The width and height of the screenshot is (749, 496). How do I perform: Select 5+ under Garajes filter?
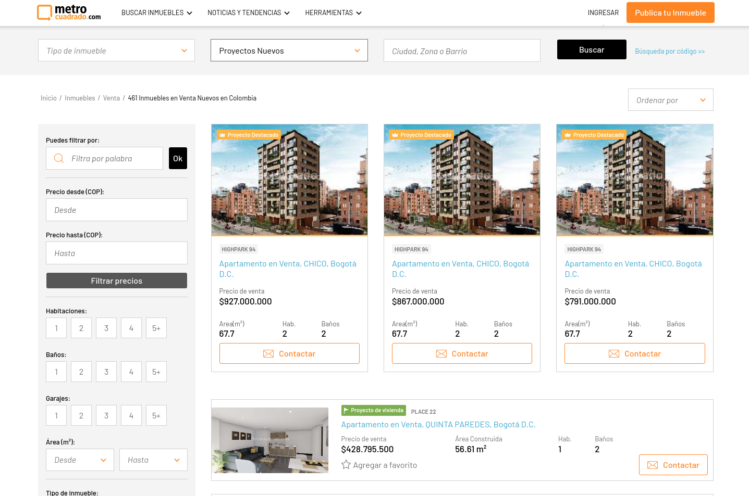tap(156, 416)
